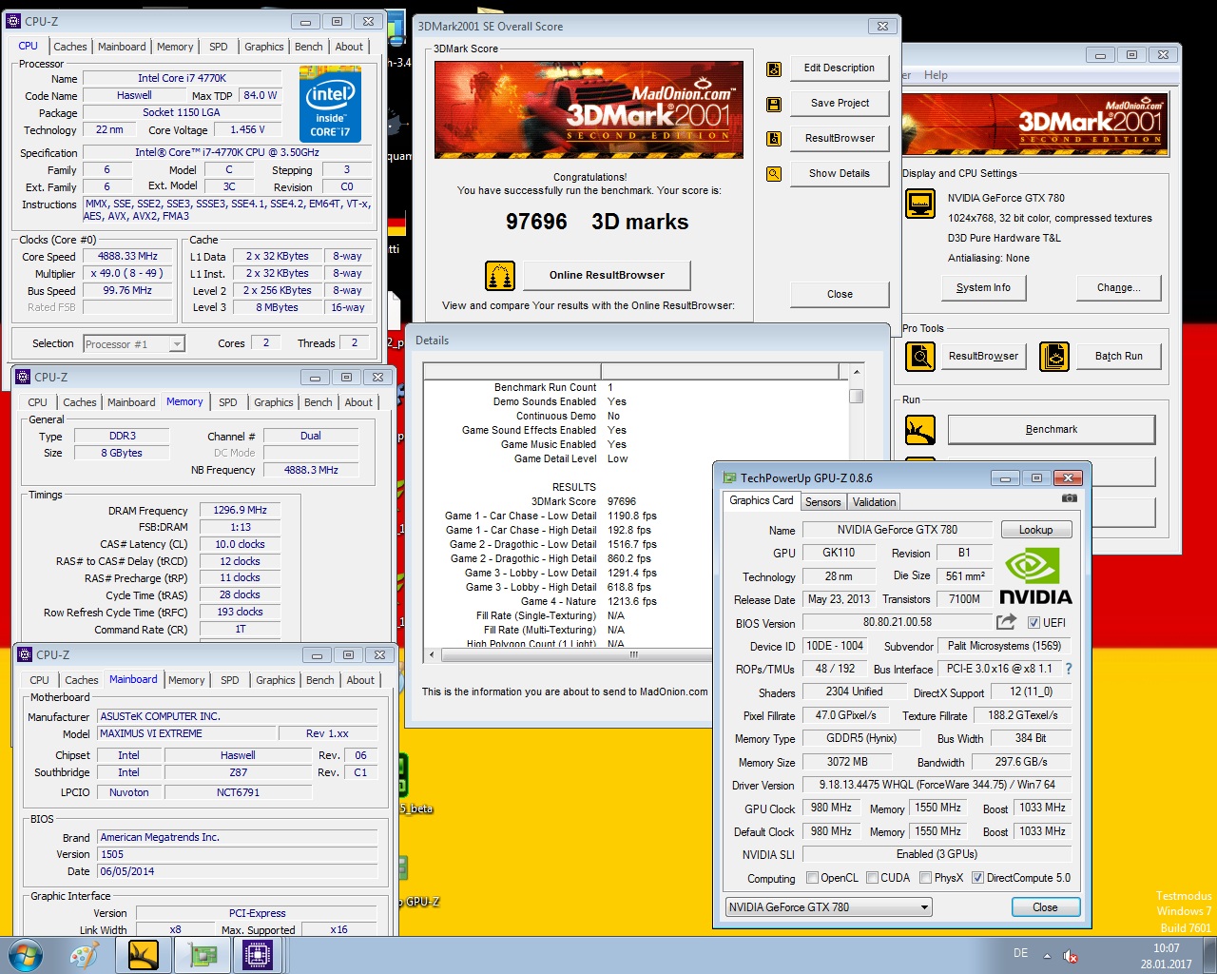Screen dimensions: 1217x974
Task: Click the Intel Core i7 logo in CPU-Z
Action: pyautogui.click(x=330, y=104)
